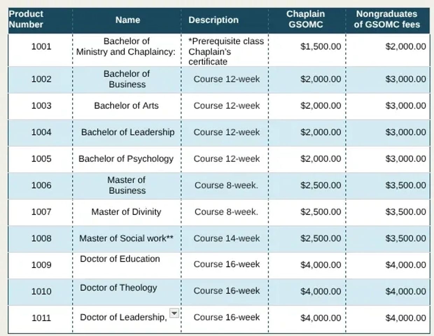The image size is (434, 336).
Task: Click the $2,000.00 nongraduate fee for 1001
Action: pos(405,47)
